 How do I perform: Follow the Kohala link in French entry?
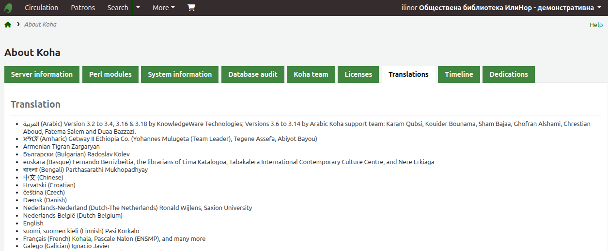coord(81,238)
